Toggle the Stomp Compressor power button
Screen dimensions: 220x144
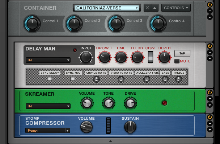[x=210, y=117]
